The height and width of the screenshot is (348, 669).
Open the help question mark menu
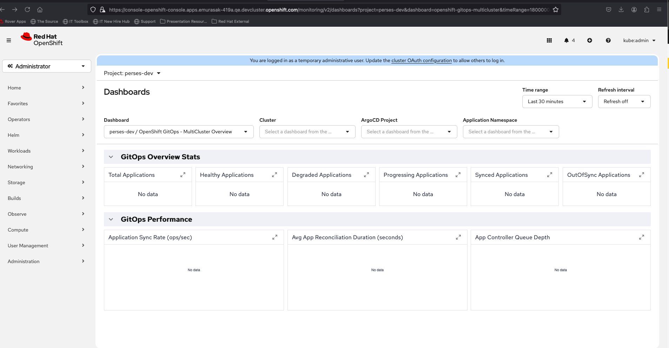click(608, 40)
